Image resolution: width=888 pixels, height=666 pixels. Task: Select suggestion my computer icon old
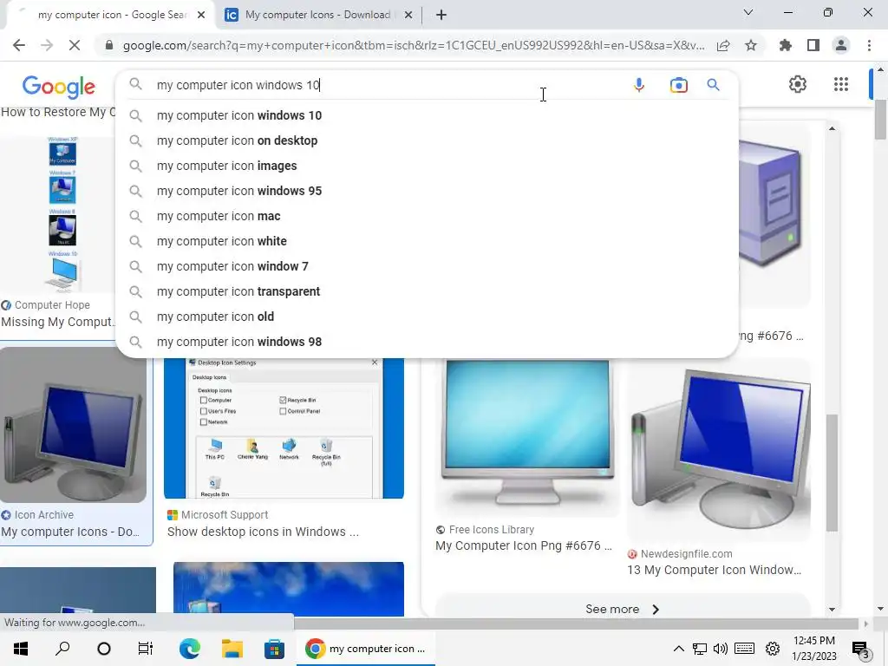point(427,317)
